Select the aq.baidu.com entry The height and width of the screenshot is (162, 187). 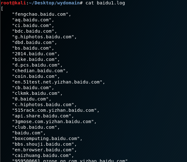33,20
